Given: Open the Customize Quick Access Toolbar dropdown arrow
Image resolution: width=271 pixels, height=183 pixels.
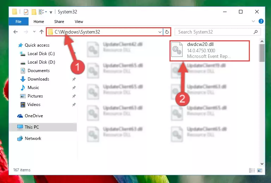Looking at the screenshot, I should pyautogui.click(x=51, y=12).
